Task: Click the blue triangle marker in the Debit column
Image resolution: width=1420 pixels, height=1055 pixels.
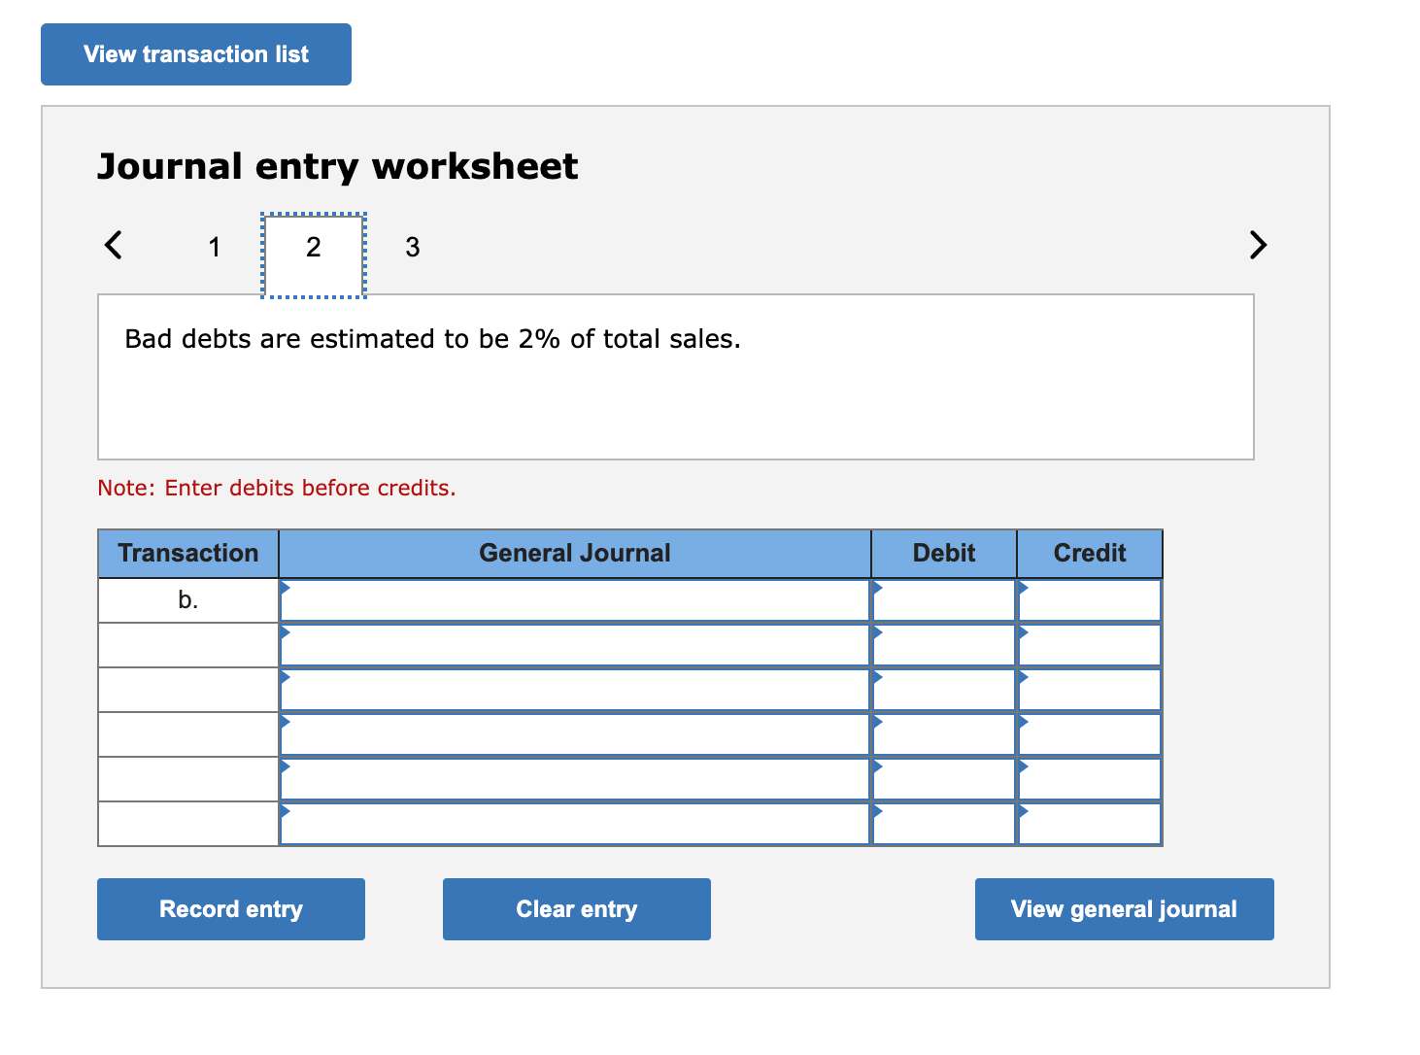Action: 875,588
